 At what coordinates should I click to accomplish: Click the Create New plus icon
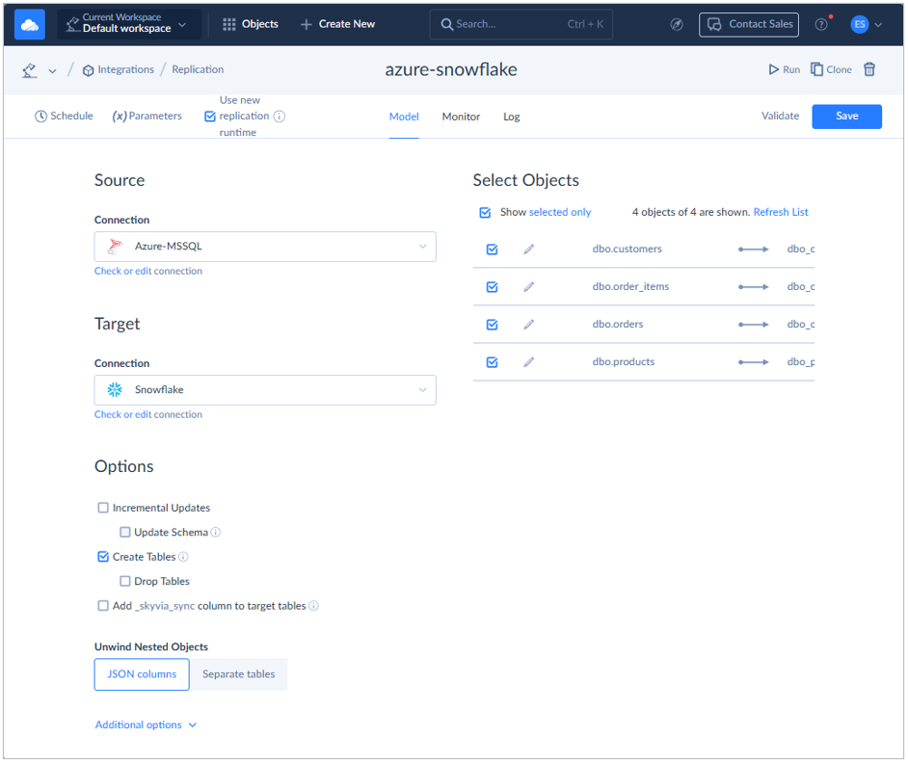[x=307, y=24]
